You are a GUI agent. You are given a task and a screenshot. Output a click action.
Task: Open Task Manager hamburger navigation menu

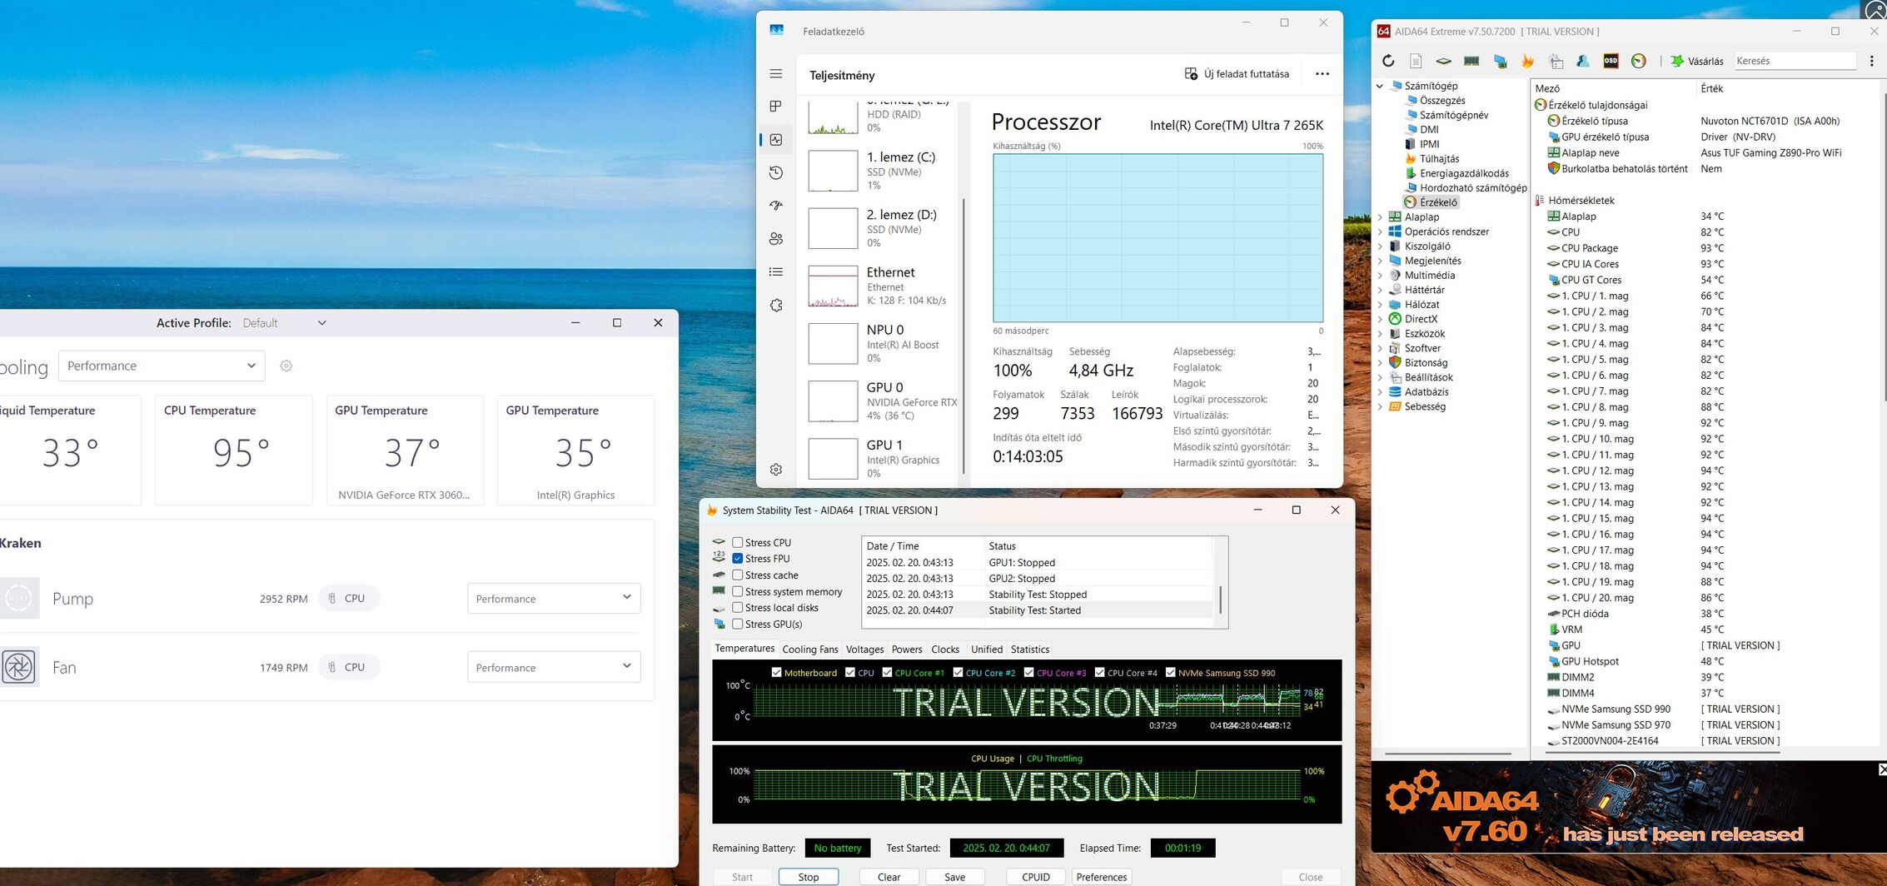click(x=776, y=74)
